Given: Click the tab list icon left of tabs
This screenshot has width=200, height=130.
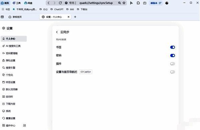Looking at the screenshot, I should (x=2, y=17).
